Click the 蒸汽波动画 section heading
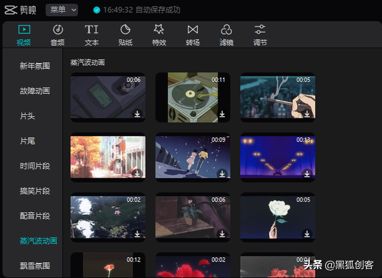 pyautogui.click(x=88, y=63)
